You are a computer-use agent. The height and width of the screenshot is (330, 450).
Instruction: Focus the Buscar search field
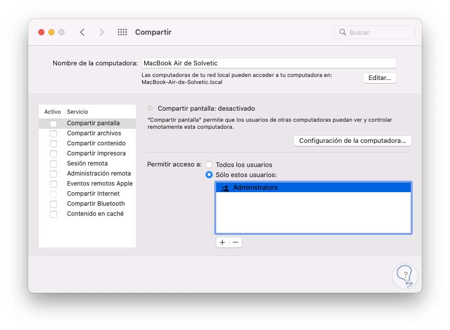375,32
